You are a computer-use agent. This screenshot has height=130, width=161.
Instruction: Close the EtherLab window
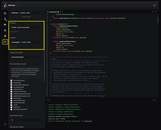(x=154, y=5)
